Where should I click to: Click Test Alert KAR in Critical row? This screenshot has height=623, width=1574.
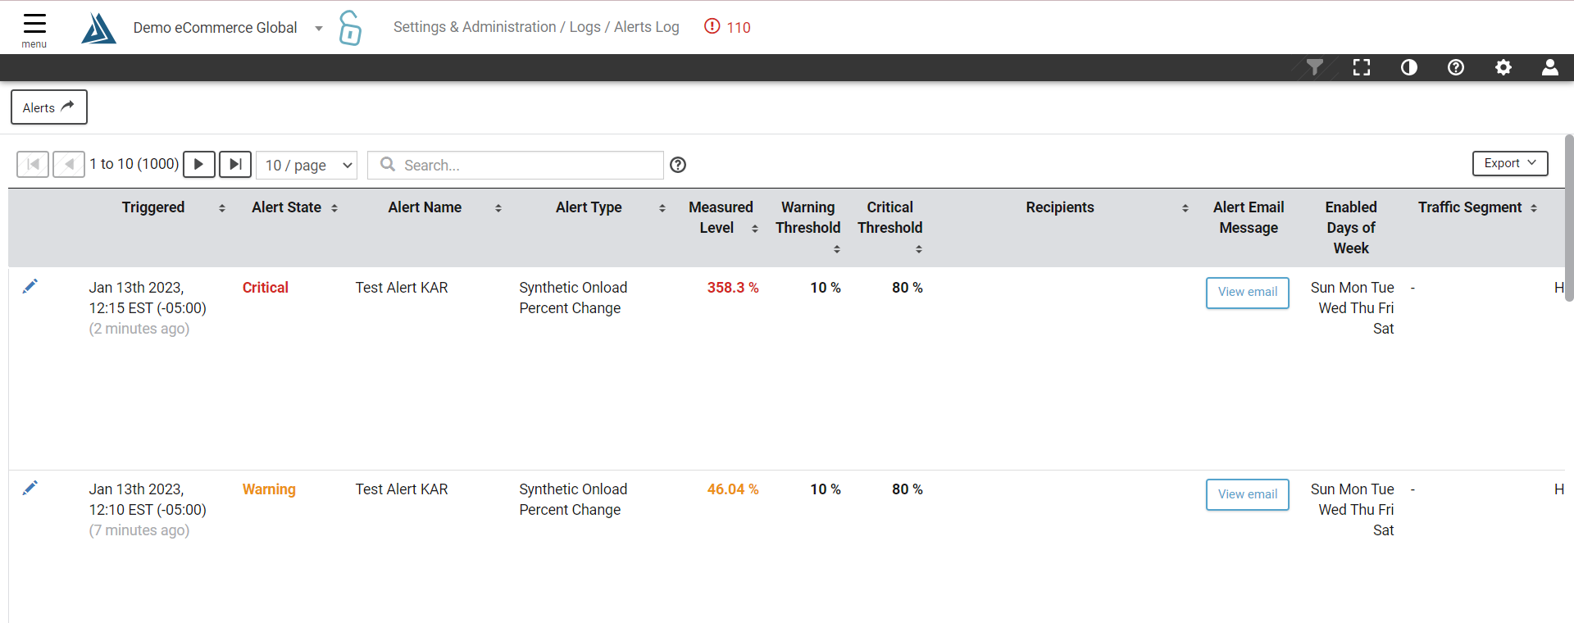pyautogui.click(x=402, y=288)
